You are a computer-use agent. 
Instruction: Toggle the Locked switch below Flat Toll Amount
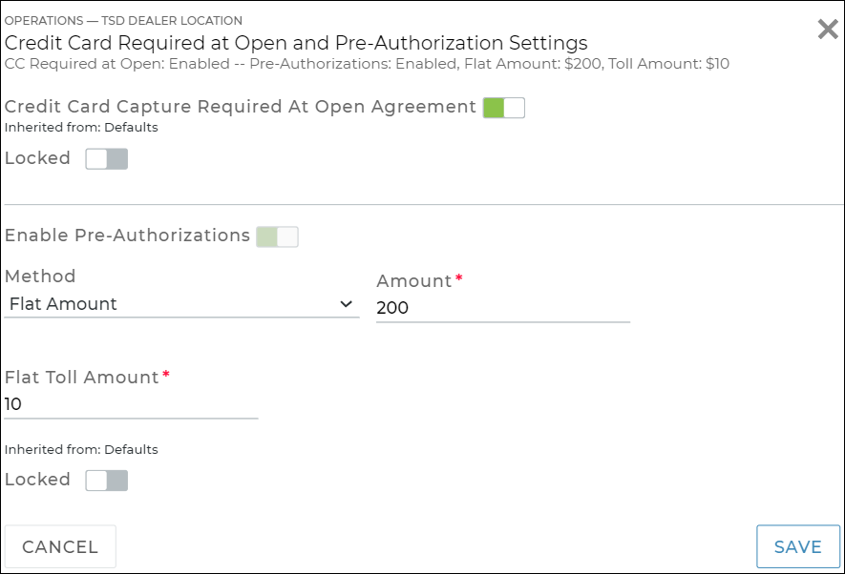[106, 481]
